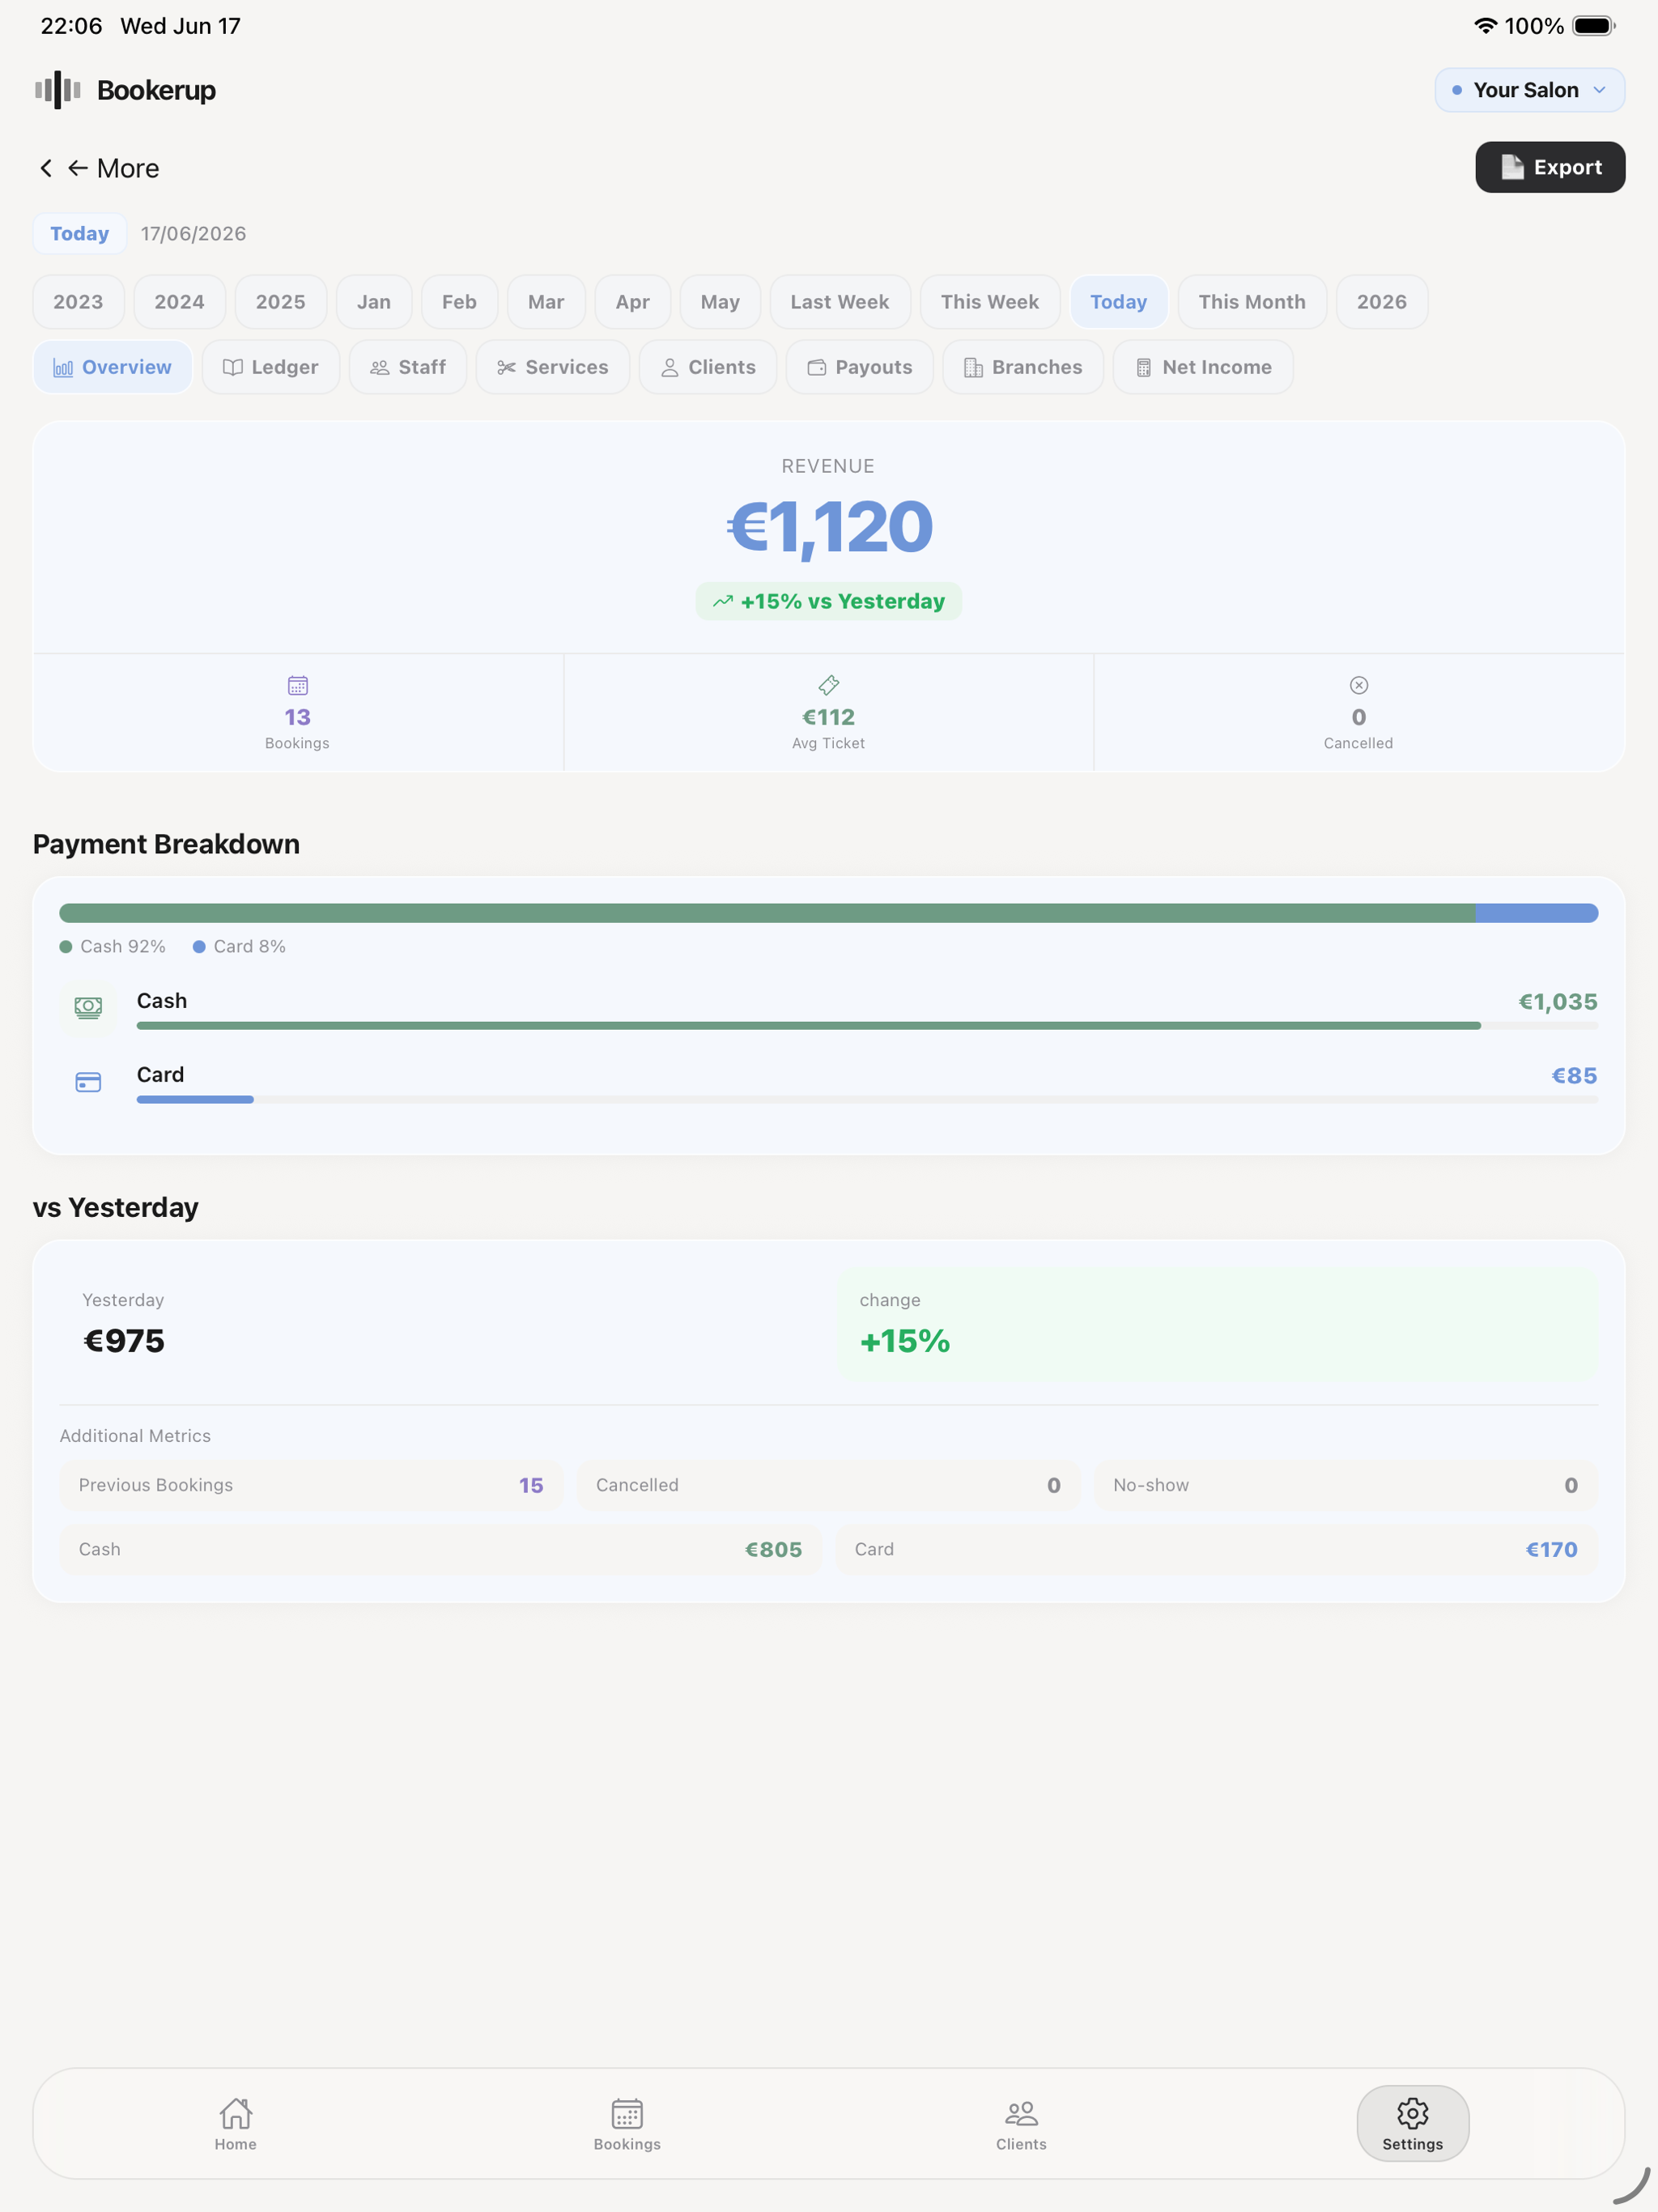
Task: Go back via the More link
Action: [x=113, y=168]
